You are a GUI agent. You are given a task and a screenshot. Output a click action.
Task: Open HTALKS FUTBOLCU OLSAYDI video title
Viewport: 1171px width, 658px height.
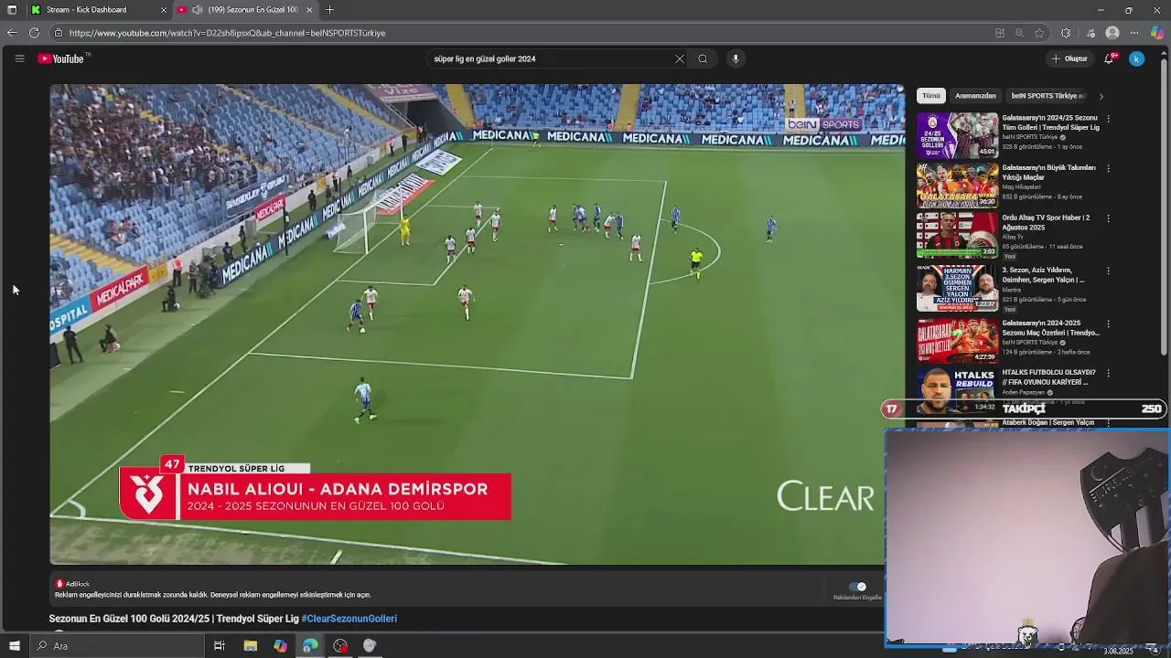pyautogui.click(x=1048, y=377)
